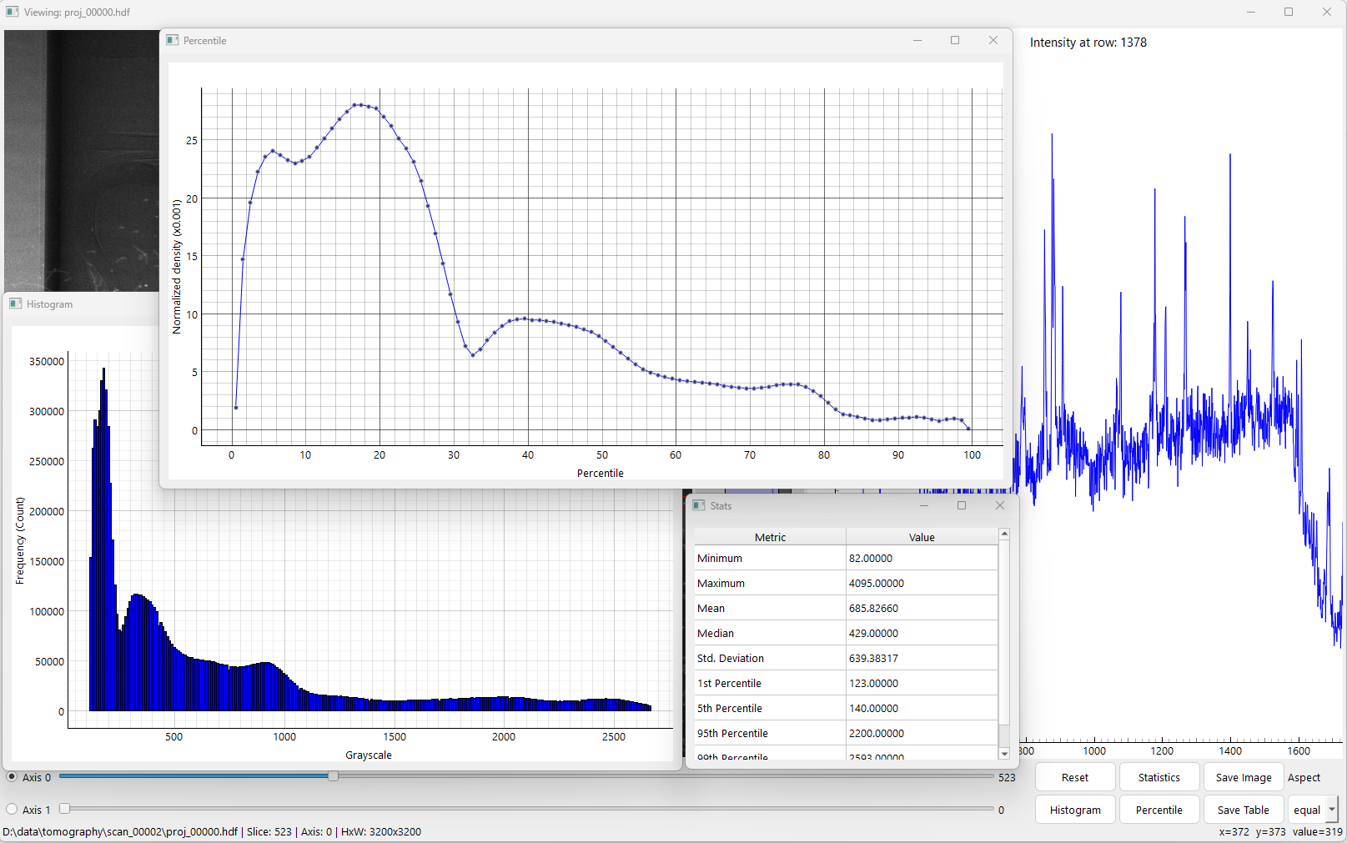Click the Stats table scroll up arrow

[1004, 534]
